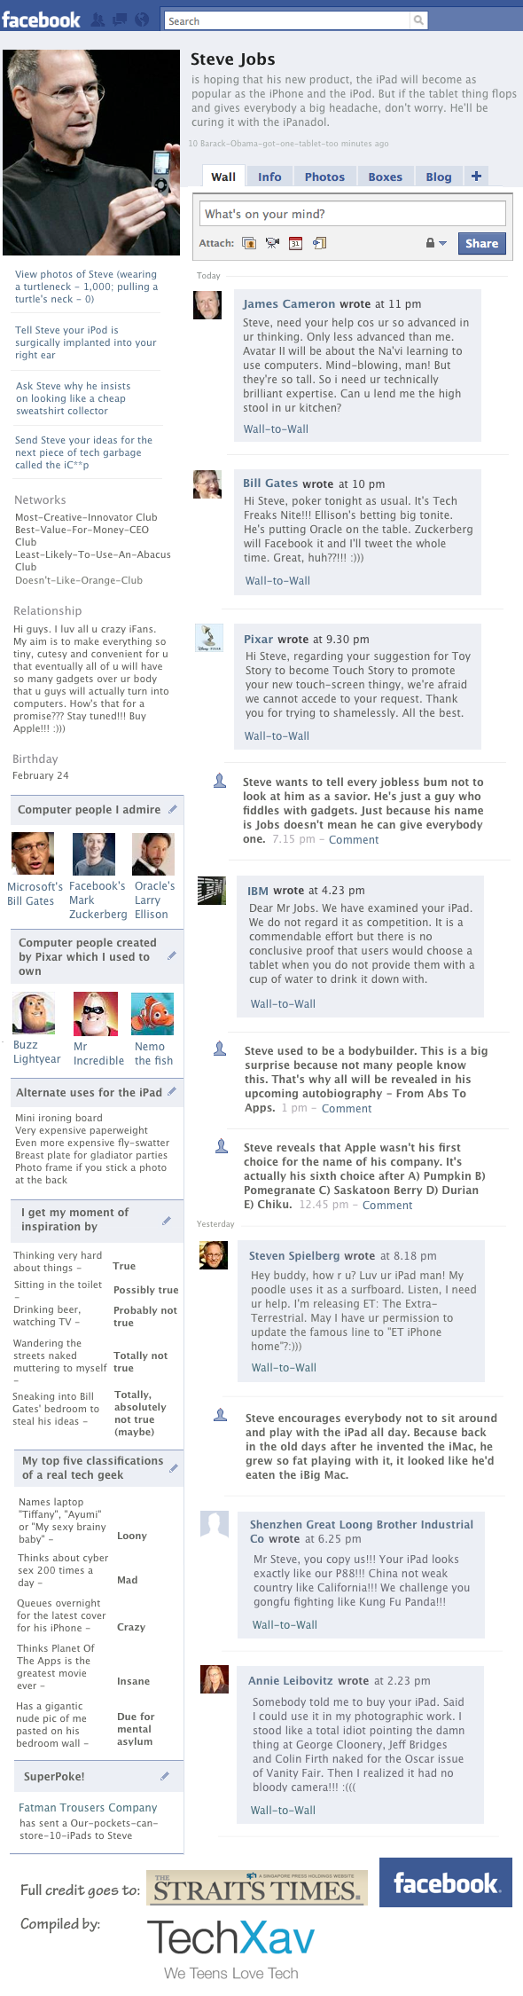Open the Photos tab
This screenshot has height=1996, width=523.
(324, 177)
